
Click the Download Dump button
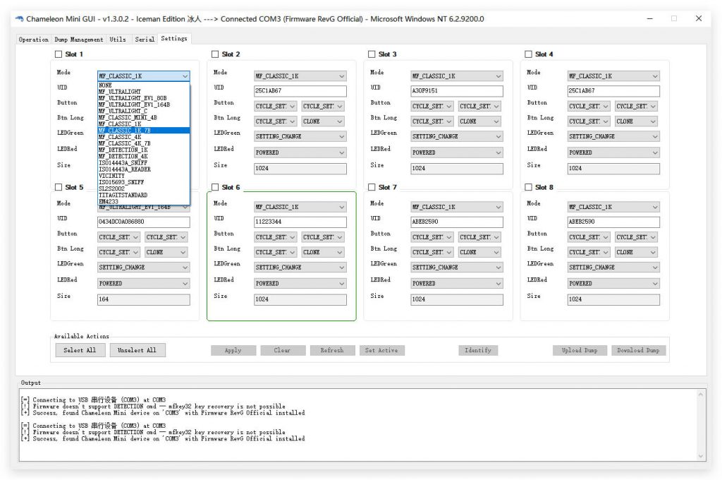638,349
